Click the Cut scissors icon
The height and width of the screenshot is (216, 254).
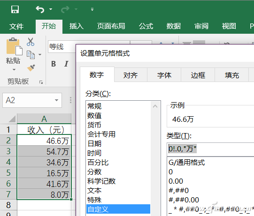coord(31,42)
